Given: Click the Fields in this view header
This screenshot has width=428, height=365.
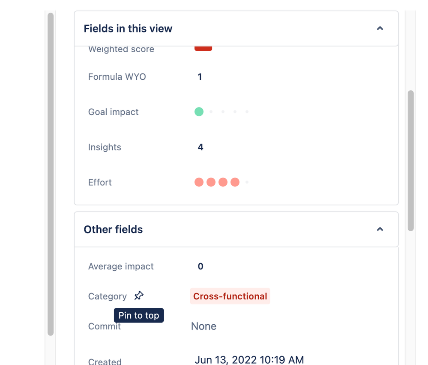Looking at the screenshot, I should (x=128, y=29).
